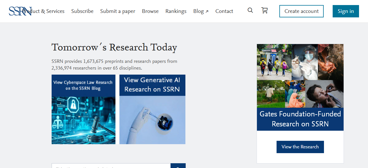This screenshot has height=168, width=368.
Task: Open View Generative AI Research banner
Action: 152,109
